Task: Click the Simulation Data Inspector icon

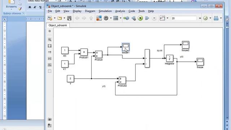Action: click(162, 18)
